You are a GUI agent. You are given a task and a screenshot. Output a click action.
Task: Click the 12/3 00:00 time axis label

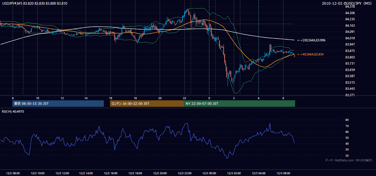[209, 173]
